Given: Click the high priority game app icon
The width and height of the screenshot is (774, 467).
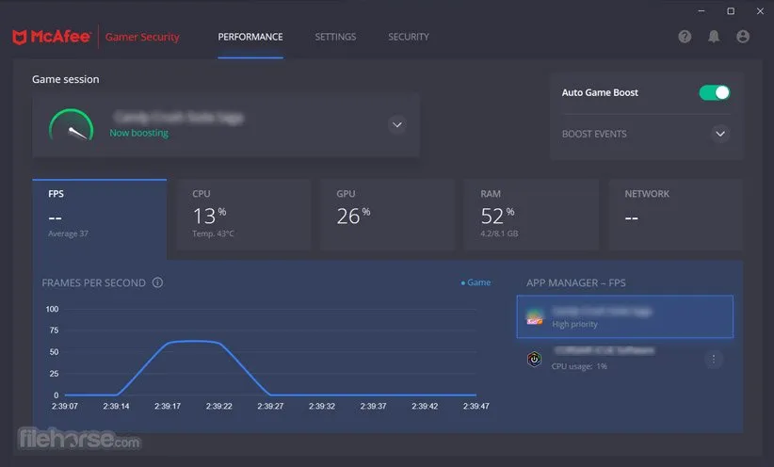Looking at the screenshot, I should point(534,317).
